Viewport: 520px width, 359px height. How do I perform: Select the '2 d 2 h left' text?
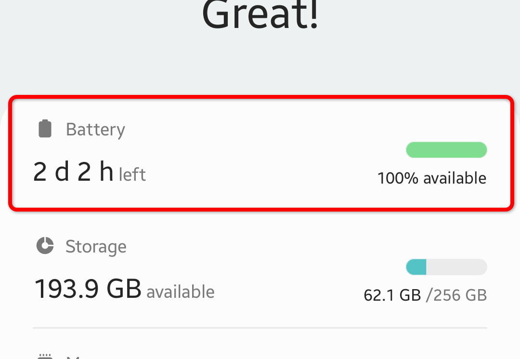coord(89,173)
